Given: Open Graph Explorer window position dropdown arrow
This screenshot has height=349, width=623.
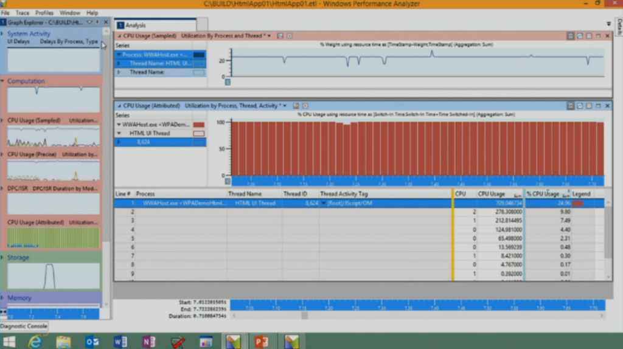Looking at the screenshot, I should tap(89, 22).
